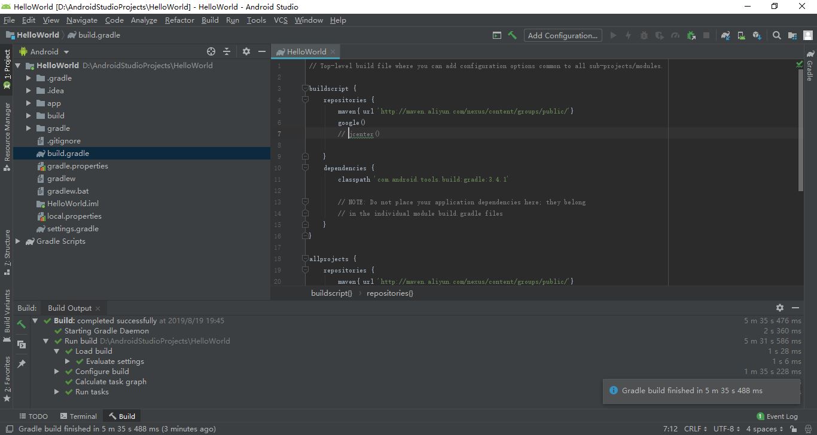Viewport: 817px width, 435px height.
Task: Open the UTF-8 file encoding selector
Action: pyautogui.click(x=725, y=428)
